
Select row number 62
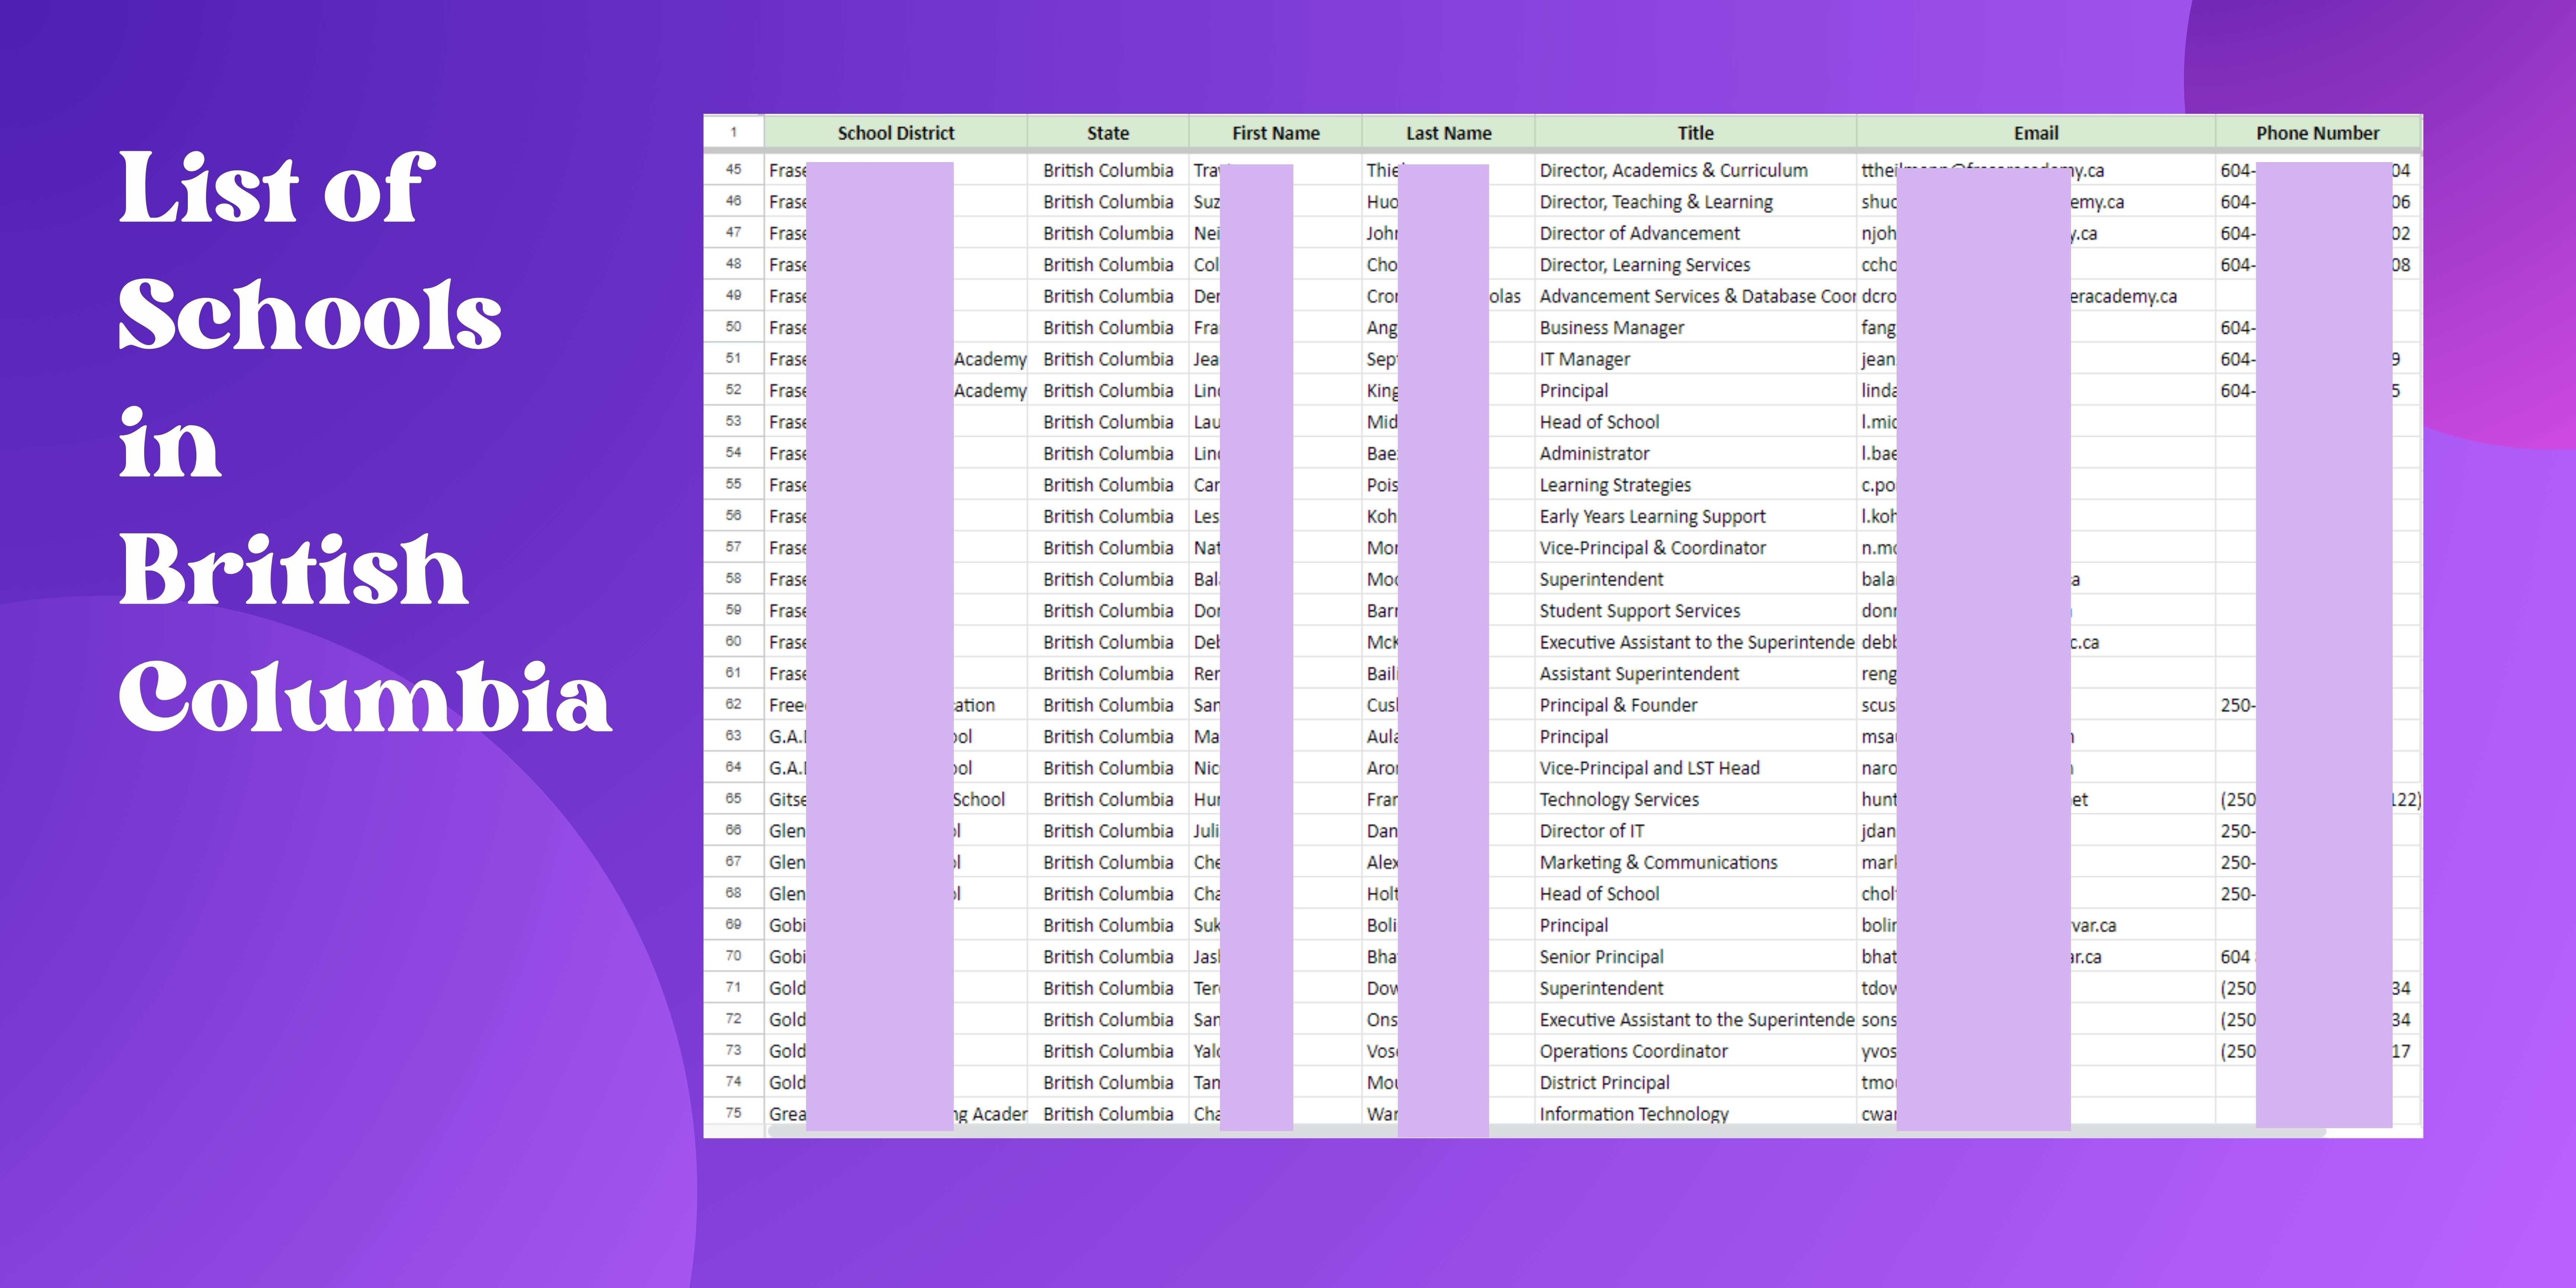coord(733,704)
